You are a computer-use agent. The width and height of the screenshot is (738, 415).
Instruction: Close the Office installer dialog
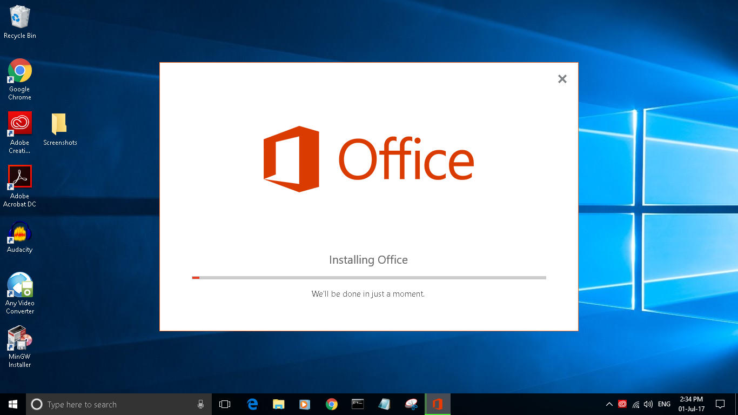coord(562,79)
